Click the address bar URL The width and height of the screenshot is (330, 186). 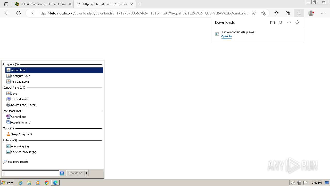[x=143, y=13]
